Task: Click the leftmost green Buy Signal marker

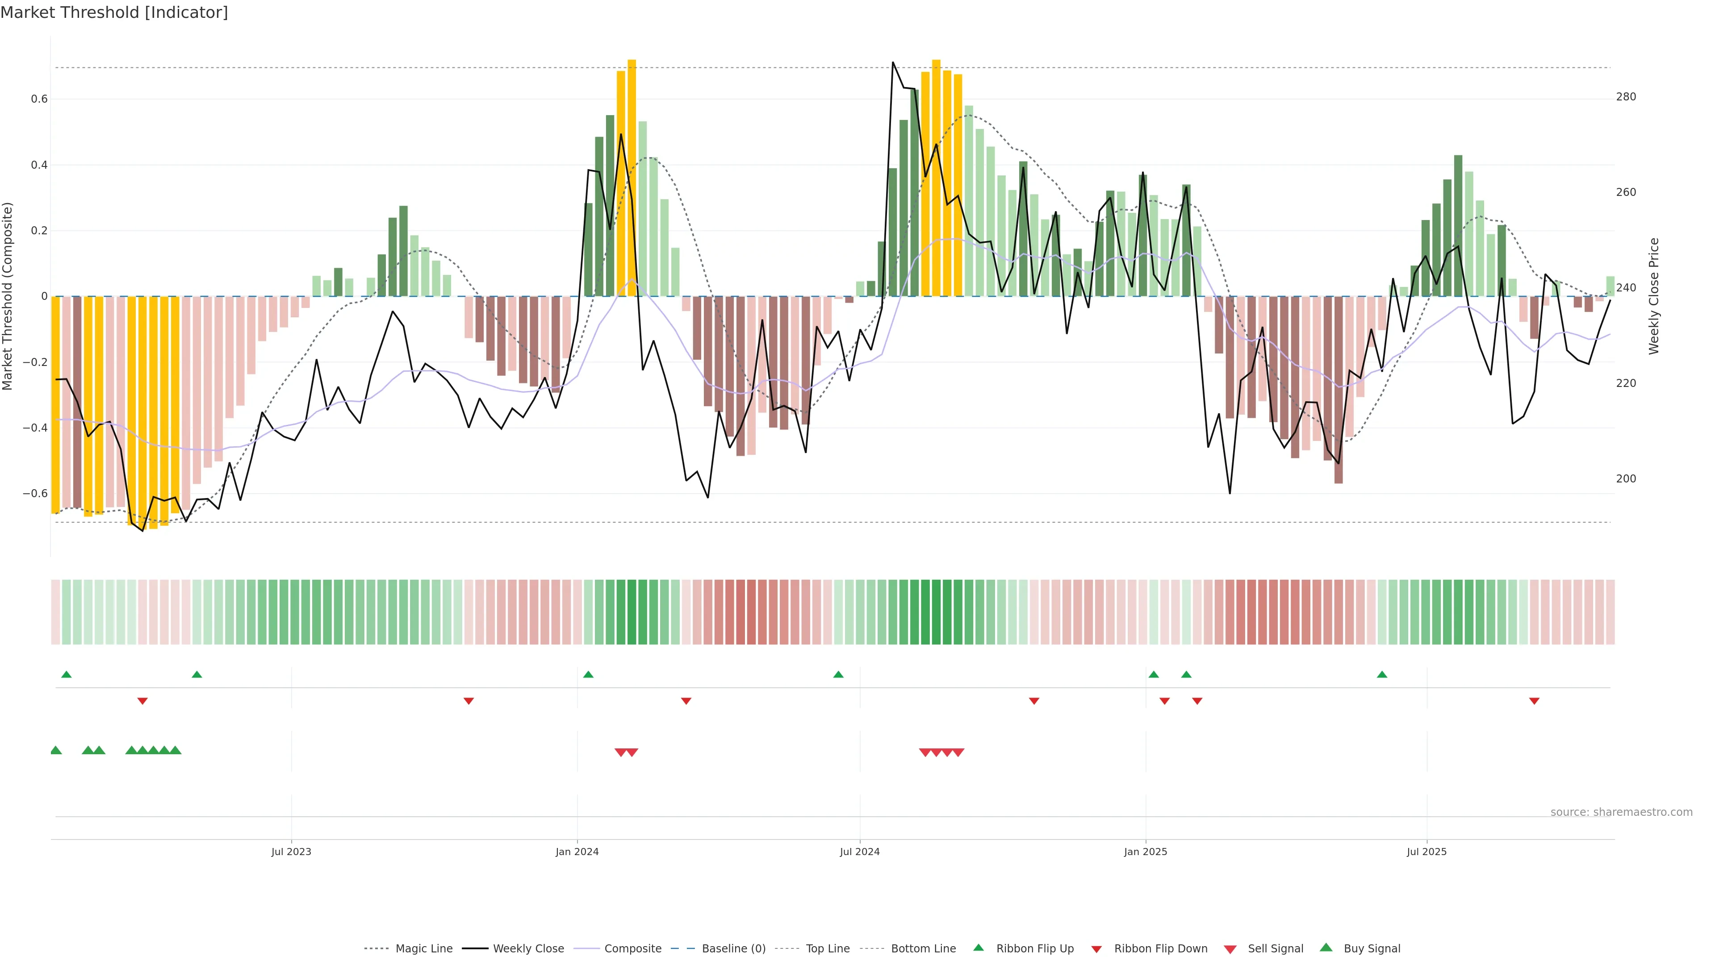Action: [x=56, y=750]
